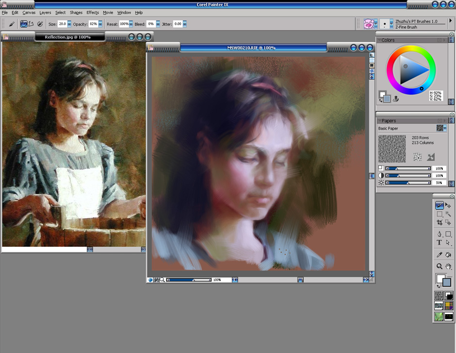Click the brush tool icon in property bar
The height and width of the screenshot is (353, 456).
coord(12,24)
